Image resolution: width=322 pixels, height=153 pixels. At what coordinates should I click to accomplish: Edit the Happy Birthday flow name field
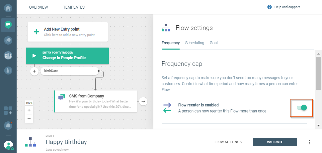tap(80, 142)
